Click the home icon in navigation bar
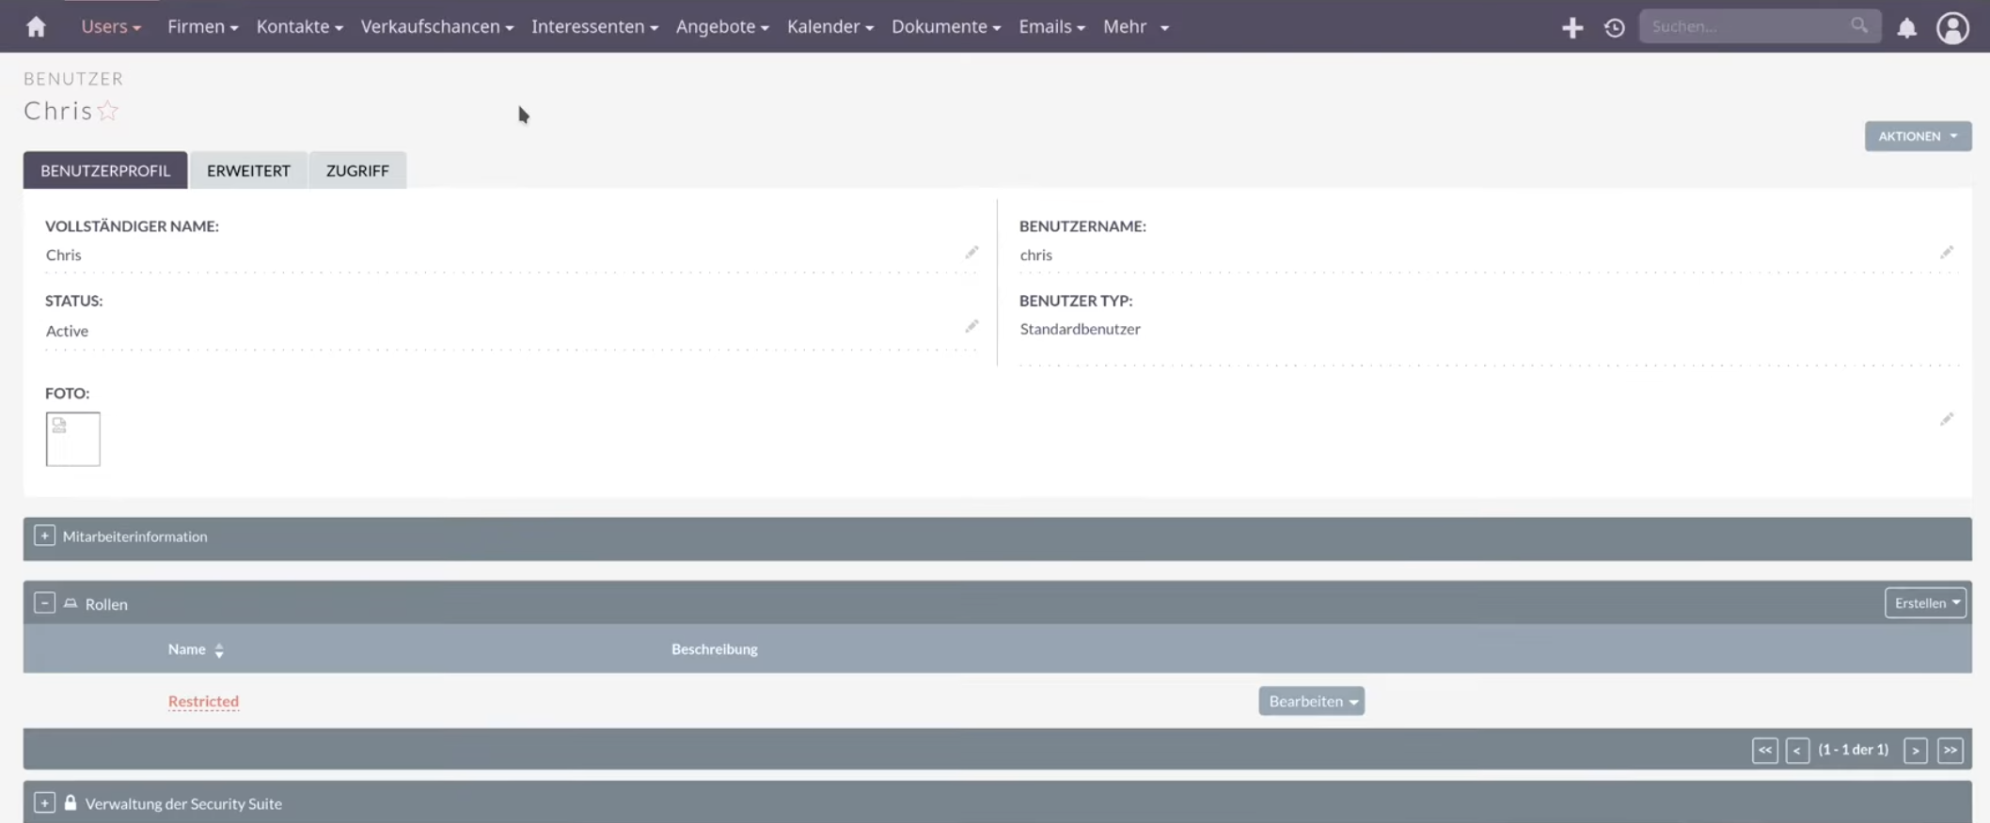This screenshot has height=823, width=1990. click(36, 27)
